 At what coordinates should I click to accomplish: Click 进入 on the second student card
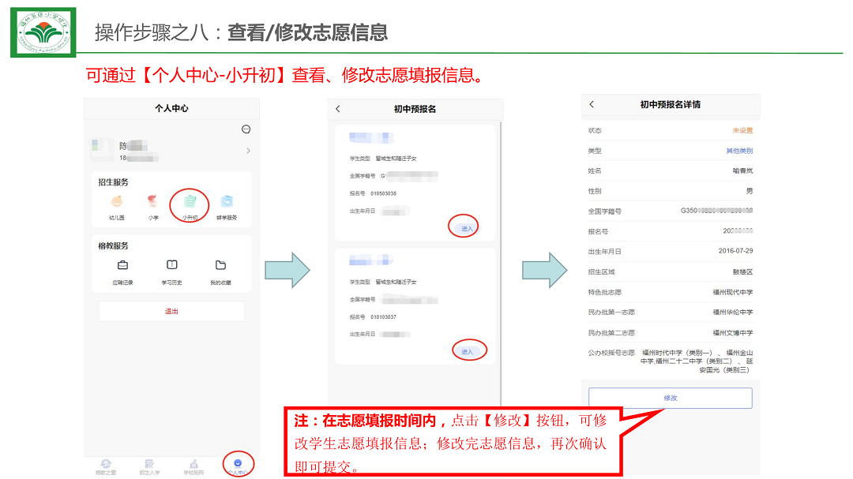467,350
